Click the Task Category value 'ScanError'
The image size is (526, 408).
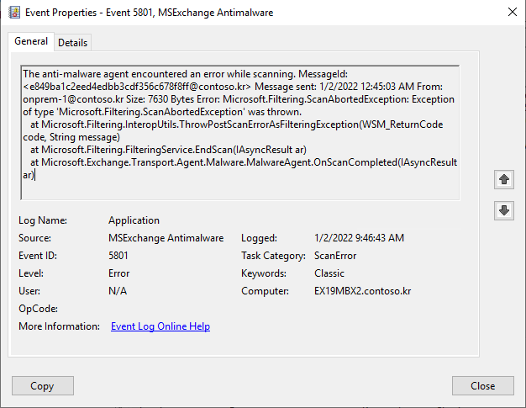pos(335,256)
